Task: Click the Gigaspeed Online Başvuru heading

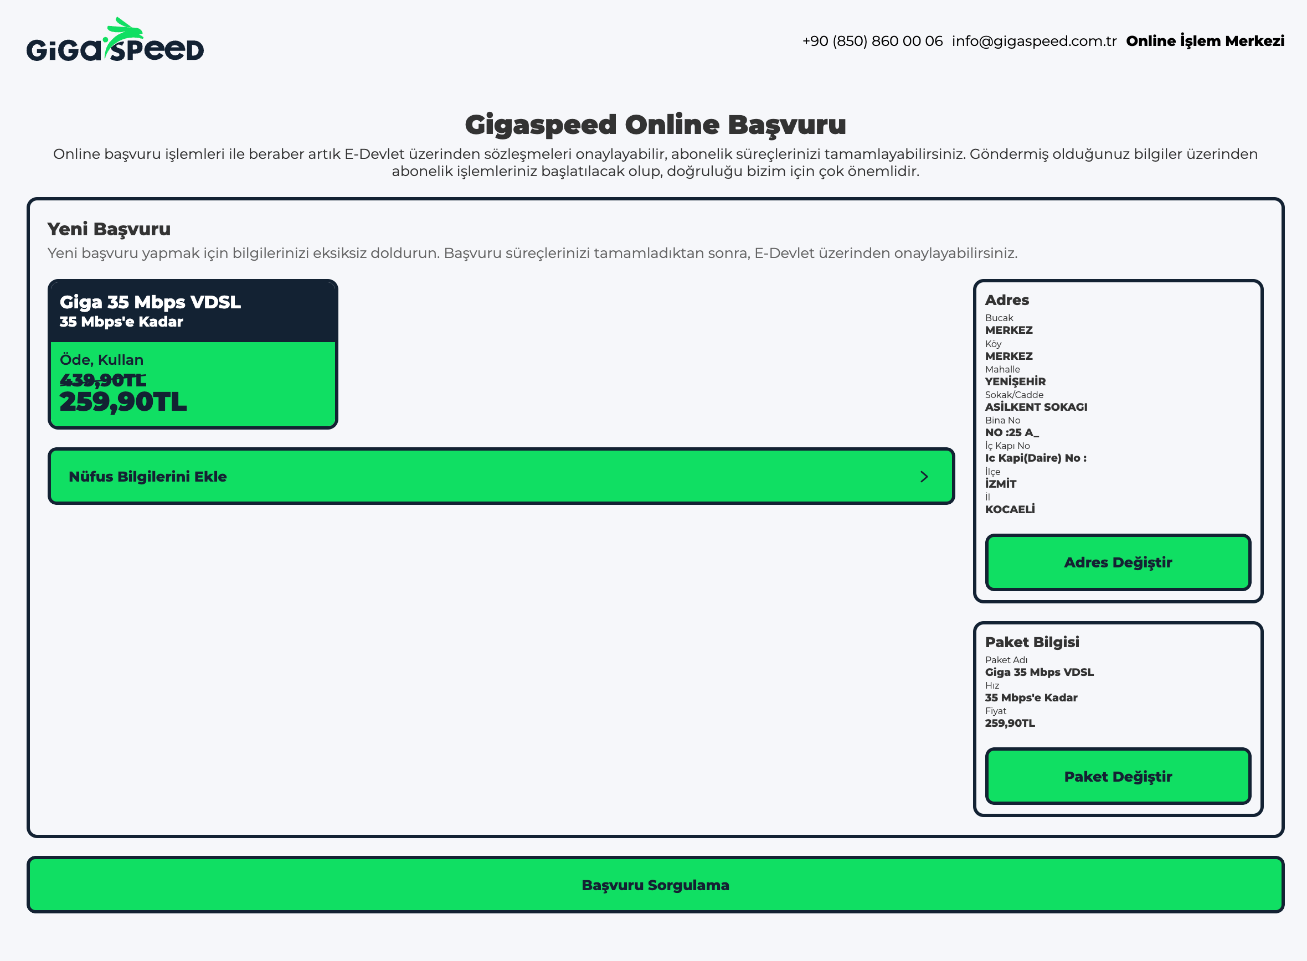Action: tap(655, 125)
